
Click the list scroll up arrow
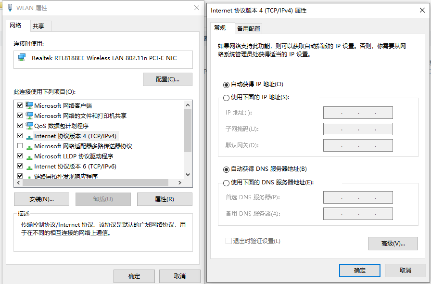click(x=188, y=105)
